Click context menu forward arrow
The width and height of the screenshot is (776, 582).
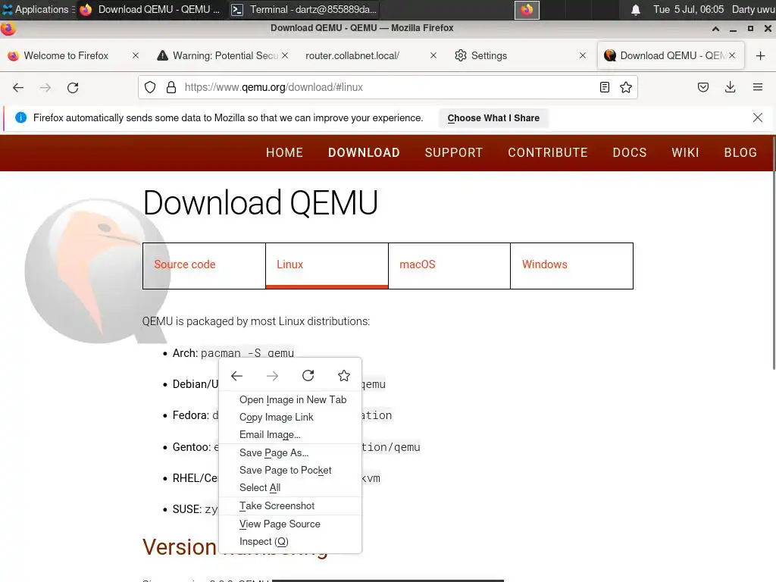[x=272, y=376]
